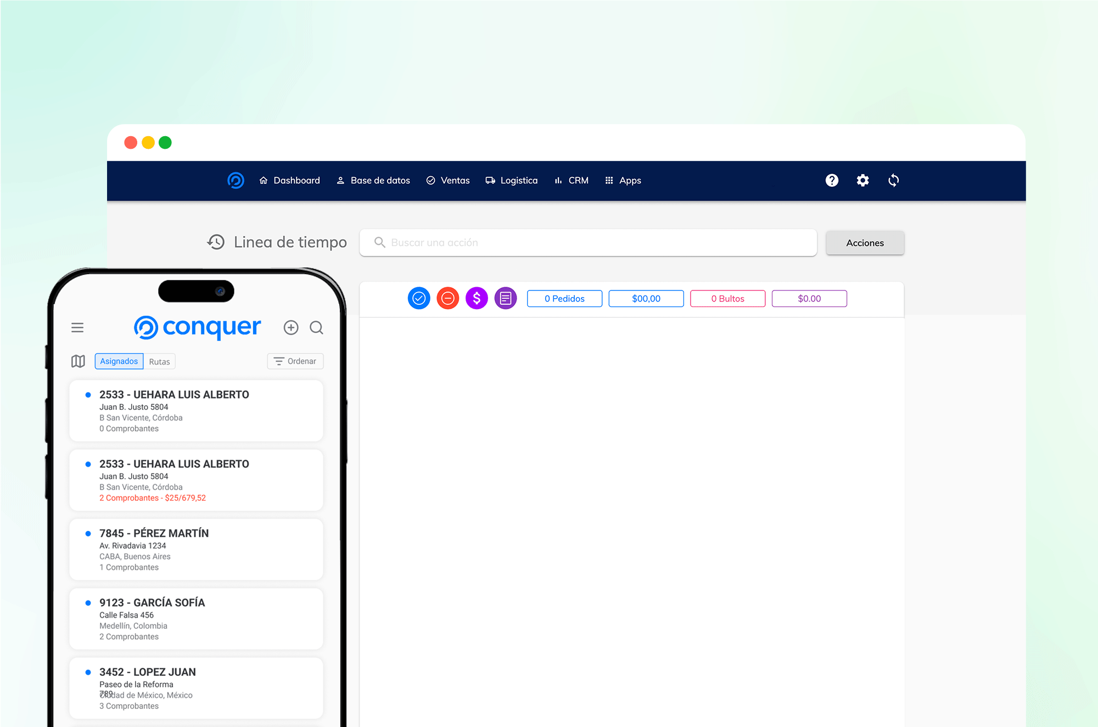Click the $00,00 blue total box

646,298
